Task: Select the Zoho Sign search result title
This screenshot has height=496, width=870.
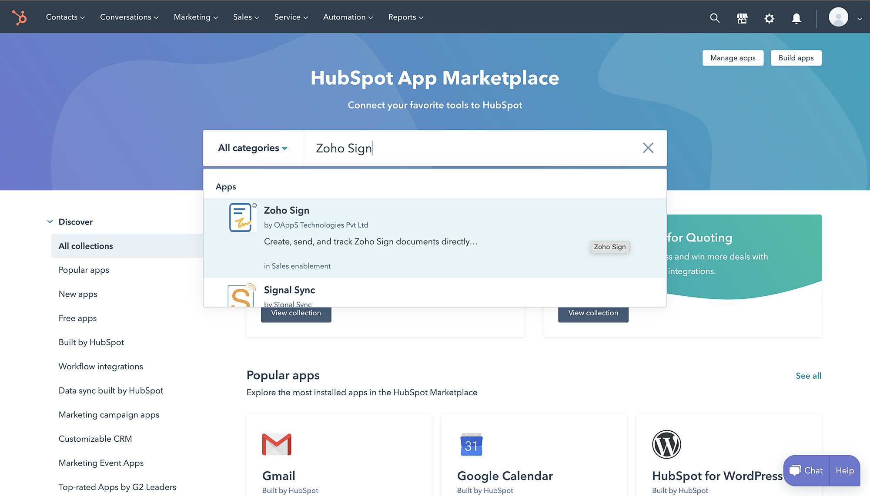Action: (x=287, y=210)
